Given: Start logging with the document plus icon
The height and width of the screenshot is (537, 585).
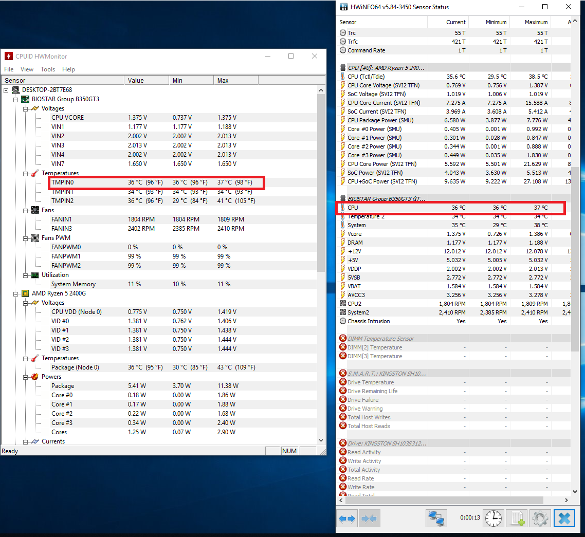Looking at the screenshot, I should (517, 519).
